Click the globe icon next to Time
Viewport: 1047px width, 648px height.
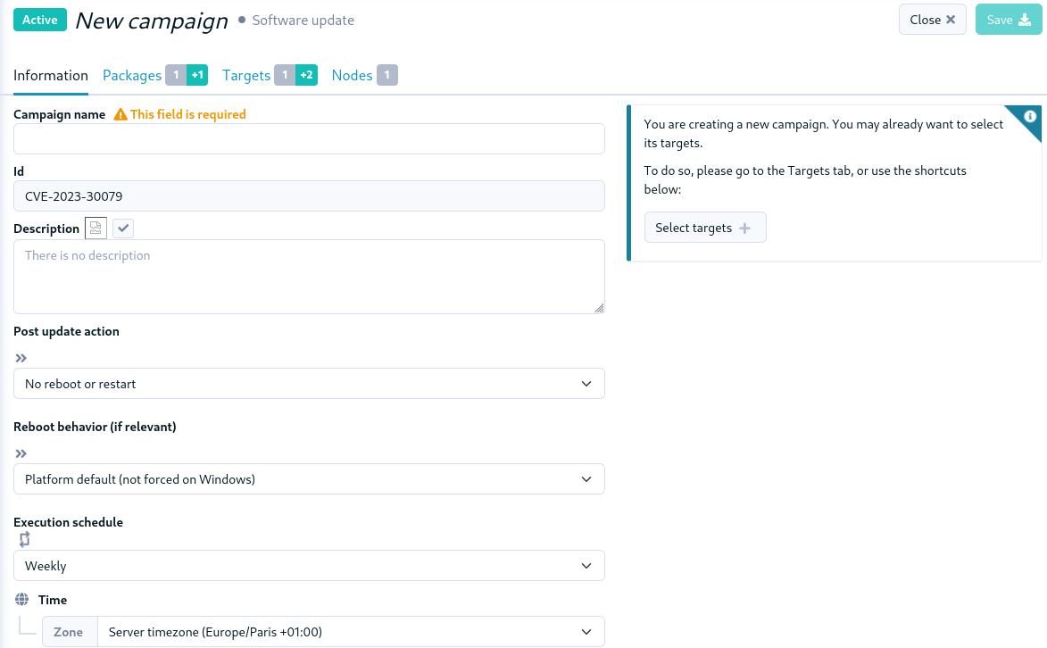pyautogui.click(x=20, y=599)
